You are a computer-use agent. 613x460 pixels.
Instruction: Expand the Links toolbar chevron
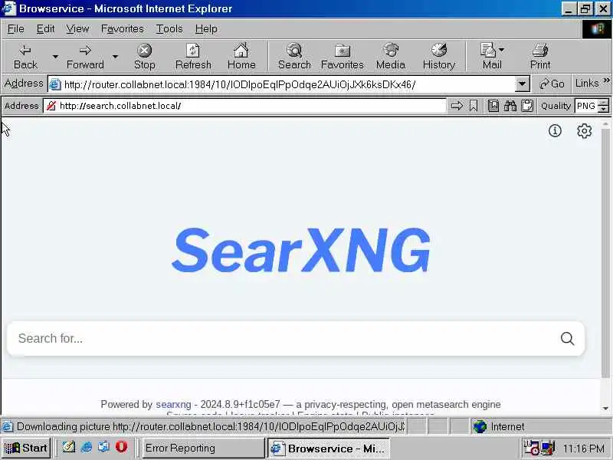click(606, 81)
